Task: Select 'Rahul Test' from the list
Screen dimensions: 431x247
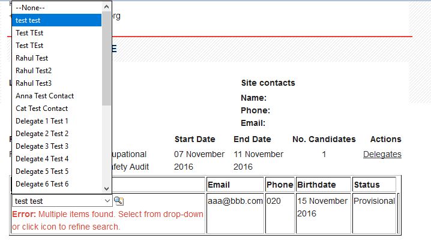Action: tap(32, 58)
